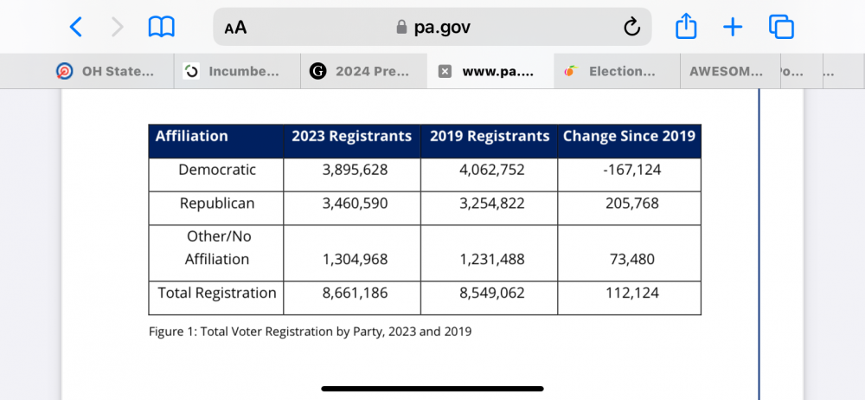This screenshot has height=400, width=865.
Task: Tap the forward navigation arrow
Action: 118,28
